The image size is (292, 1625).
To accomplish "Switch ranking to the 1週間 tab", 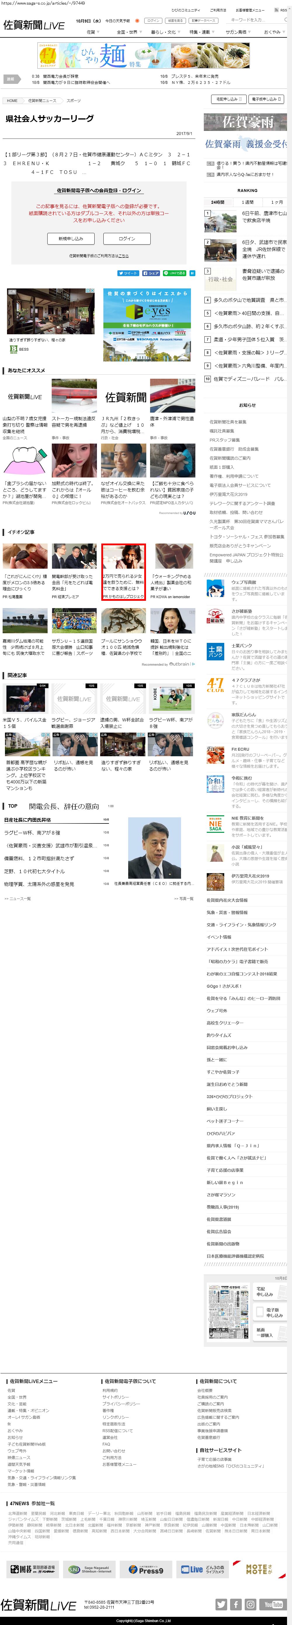I will coord(247,202).
